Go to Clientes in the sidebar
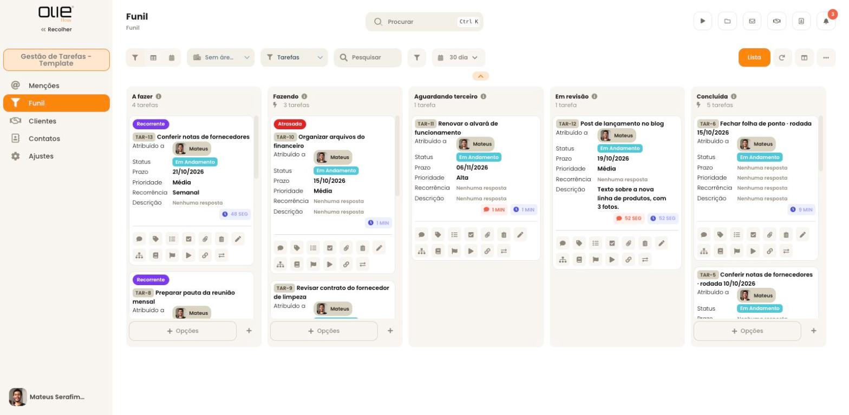 tap(56, 121)
